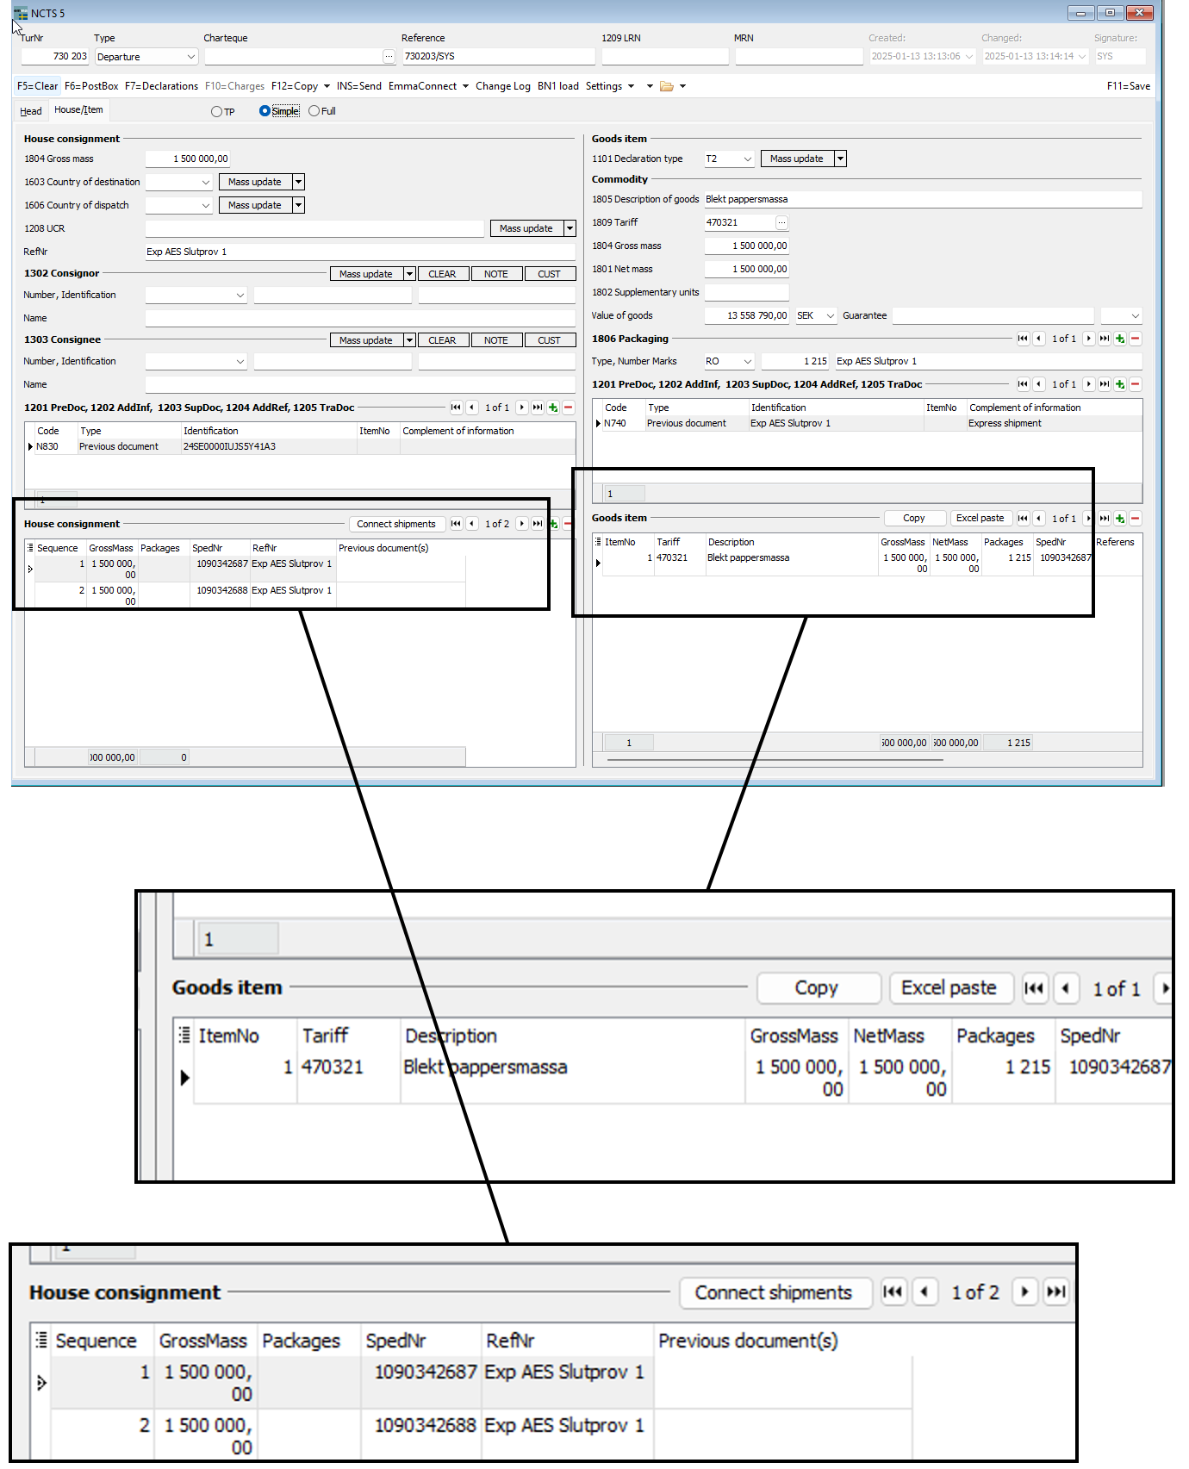
Task: Jump to last Goods item PreDoc record
Action: click(1105, 384)
